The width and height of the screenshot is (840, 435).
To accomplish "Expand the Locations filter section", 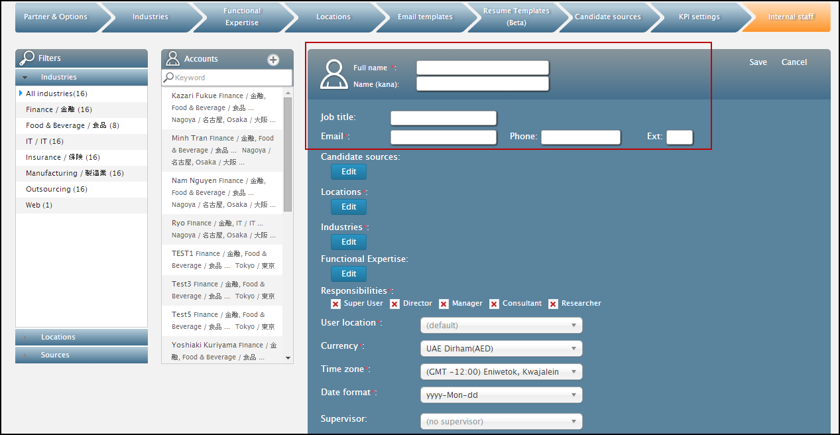I will point(82,337).
